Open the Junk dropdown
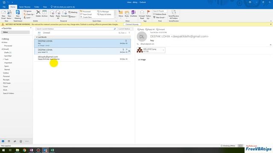The height and width of the screenshot is (153, 273). pos(27,17)
